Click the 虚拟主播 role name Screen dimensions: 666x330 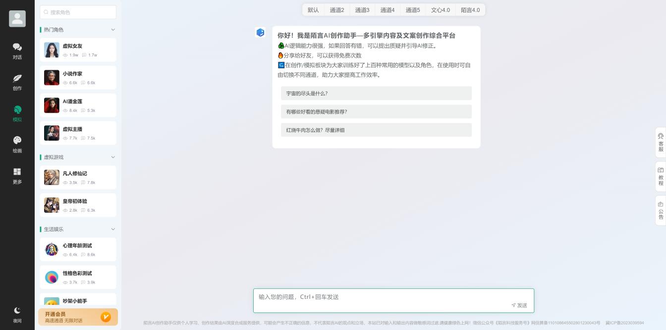point(72,129)
